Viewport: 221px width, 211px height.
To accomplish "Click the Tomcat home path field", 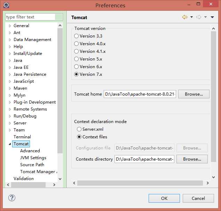I will pyautogui.click(x=140, y=94).
